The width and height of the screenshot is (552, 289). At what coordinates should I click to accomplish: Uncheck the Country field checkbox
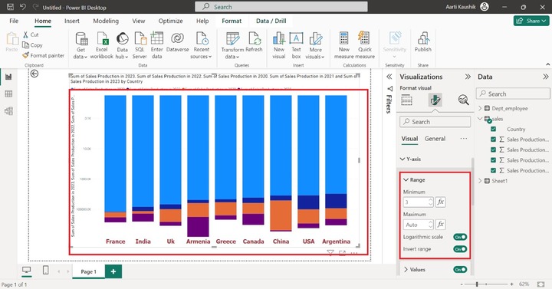(x=493, y=130)
